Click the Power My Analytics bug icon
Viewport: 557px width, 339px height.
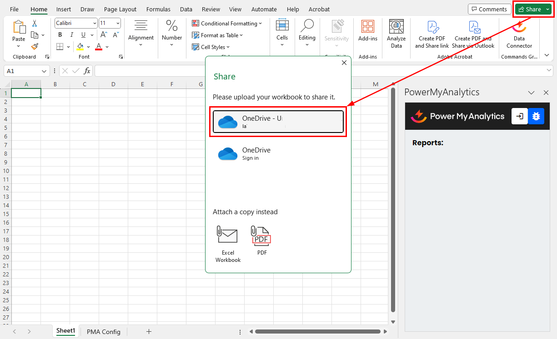536,116
